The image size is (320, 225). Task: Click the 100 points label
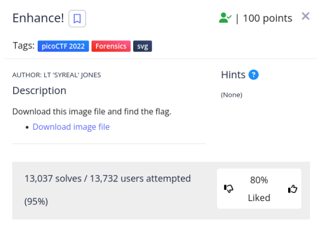(x=267, y=18)
